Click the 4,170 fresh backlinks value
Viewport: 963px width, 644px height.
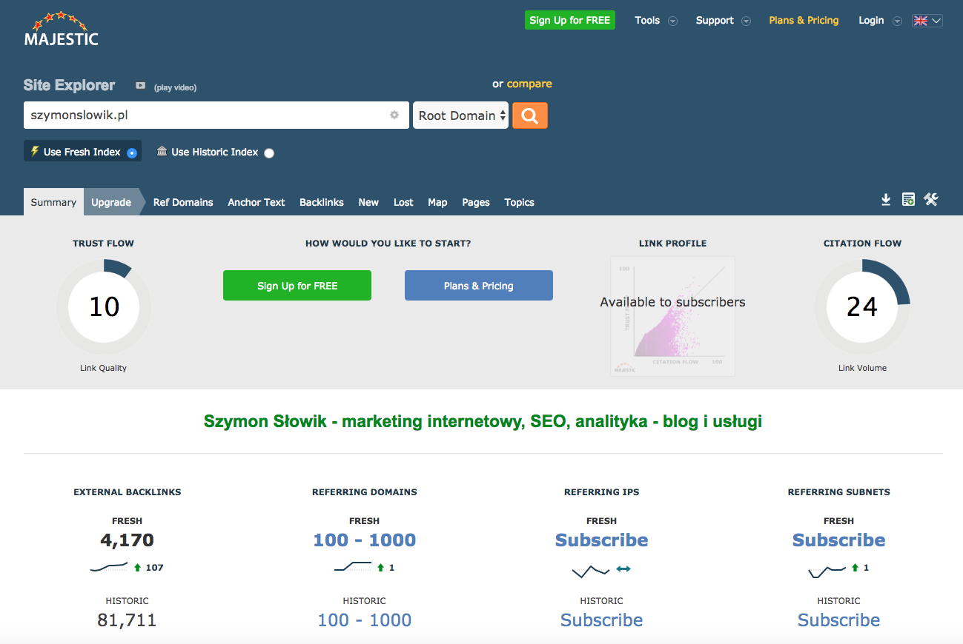127,540
